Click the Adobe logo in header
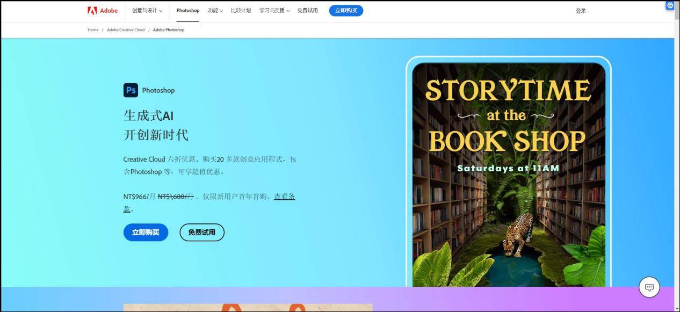680x312 pixels. [103, 11]
